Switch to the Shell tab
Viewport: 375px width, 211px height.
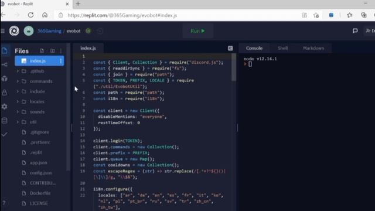[282, 48]
